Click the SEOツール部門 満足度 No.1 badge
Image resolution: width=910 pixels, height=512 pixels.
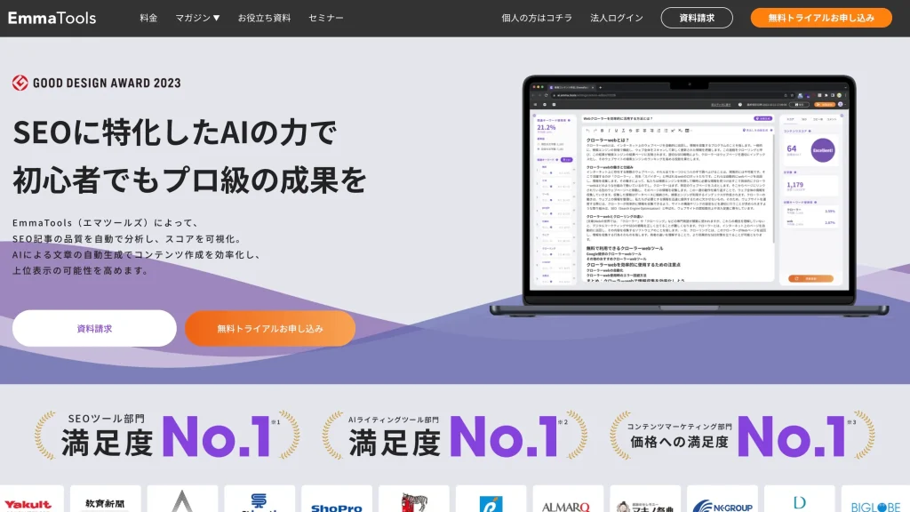click(167, 436)
